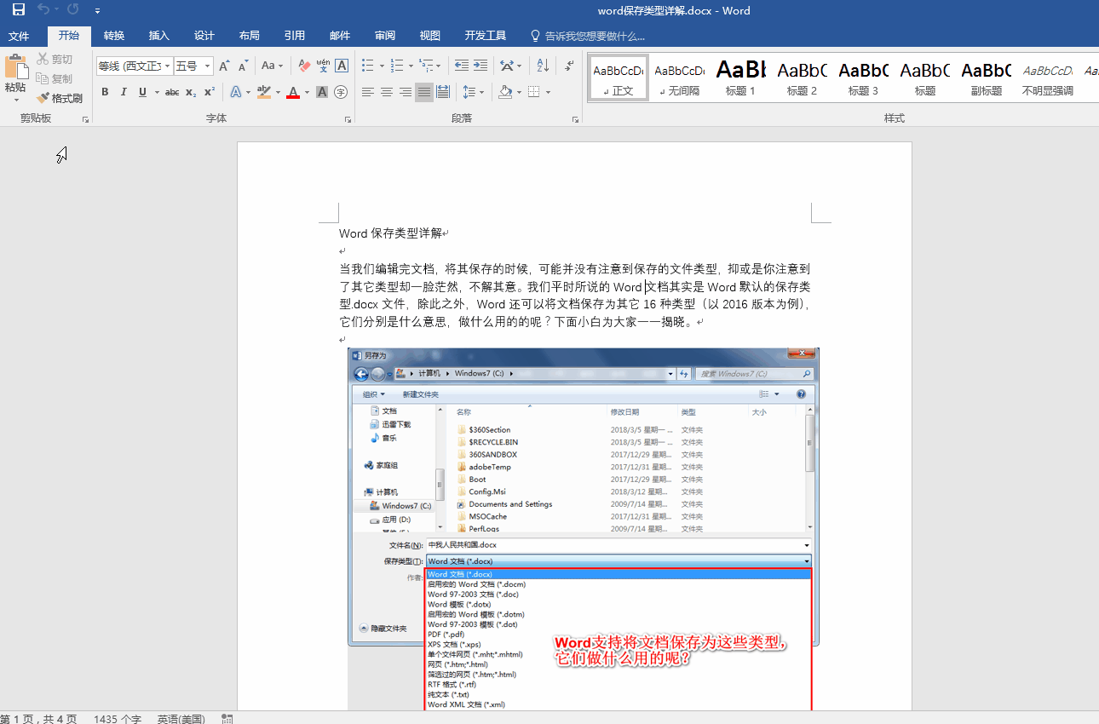The height and width of the screenshot is (724, 1099).
Task: Toggle superscript formatting
Action: click(x=210, y=92)
